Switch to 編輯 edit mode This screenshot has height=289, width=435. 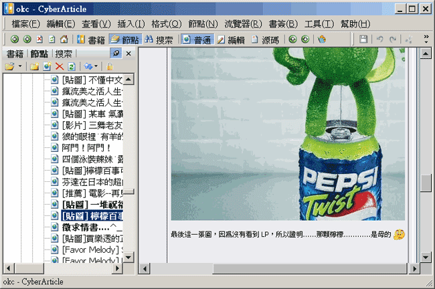tap(231, 39)
